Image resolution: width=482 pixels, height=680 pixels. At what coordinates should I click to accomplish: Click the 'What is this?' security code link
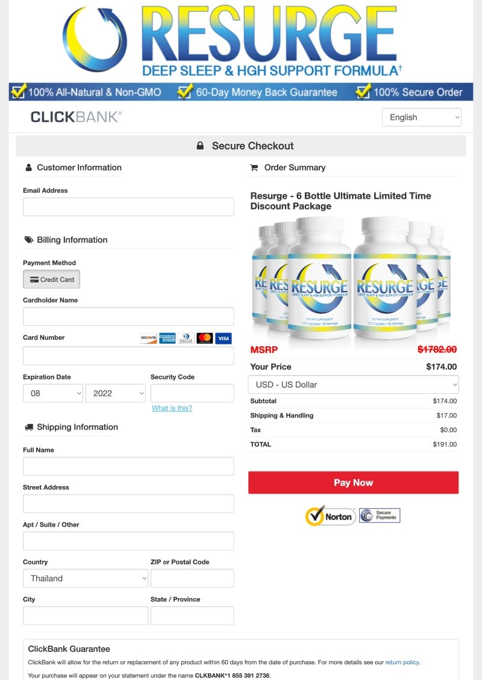(x=172, y=408)
